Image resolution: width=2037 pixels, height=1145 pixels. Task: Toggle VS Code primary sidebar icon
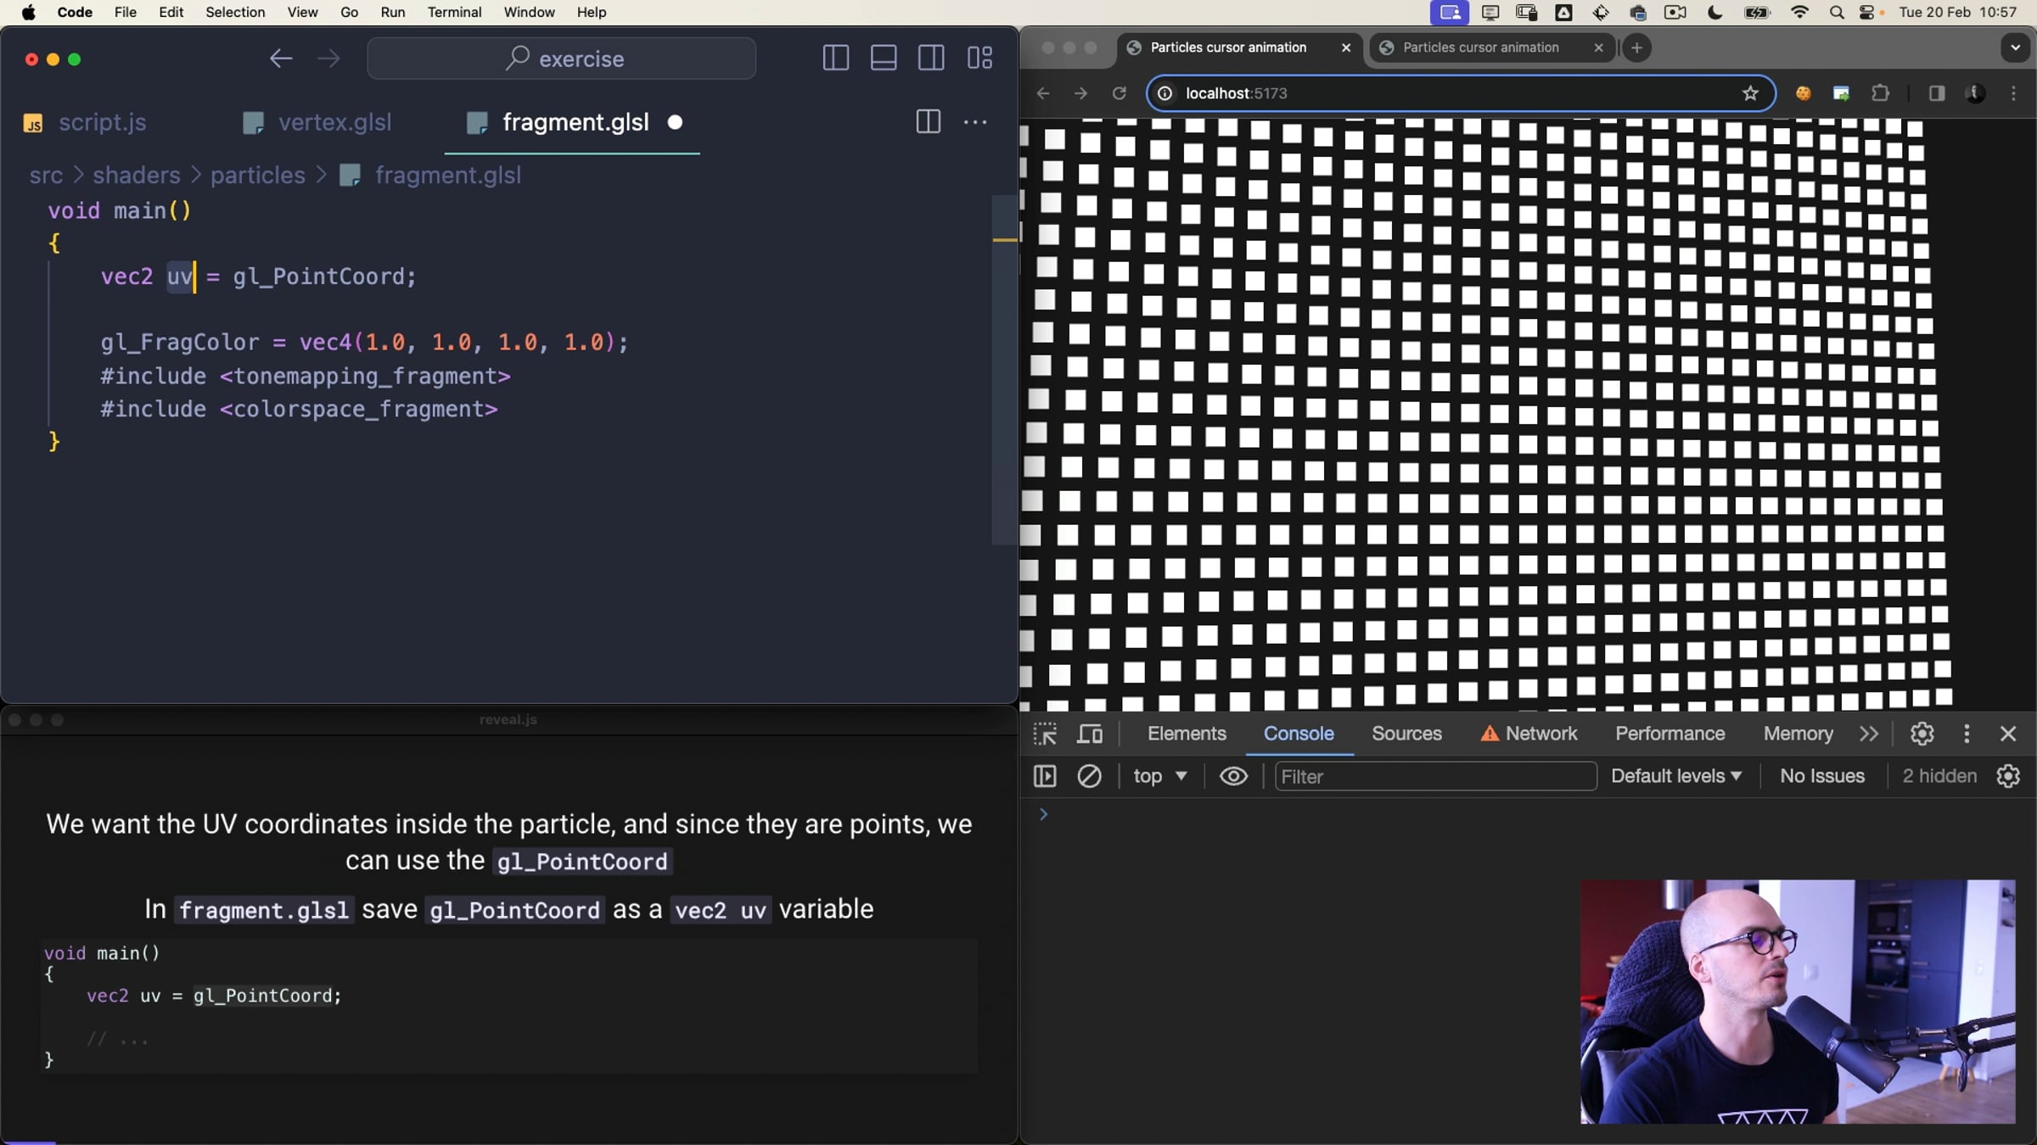(x=835, y=59)
